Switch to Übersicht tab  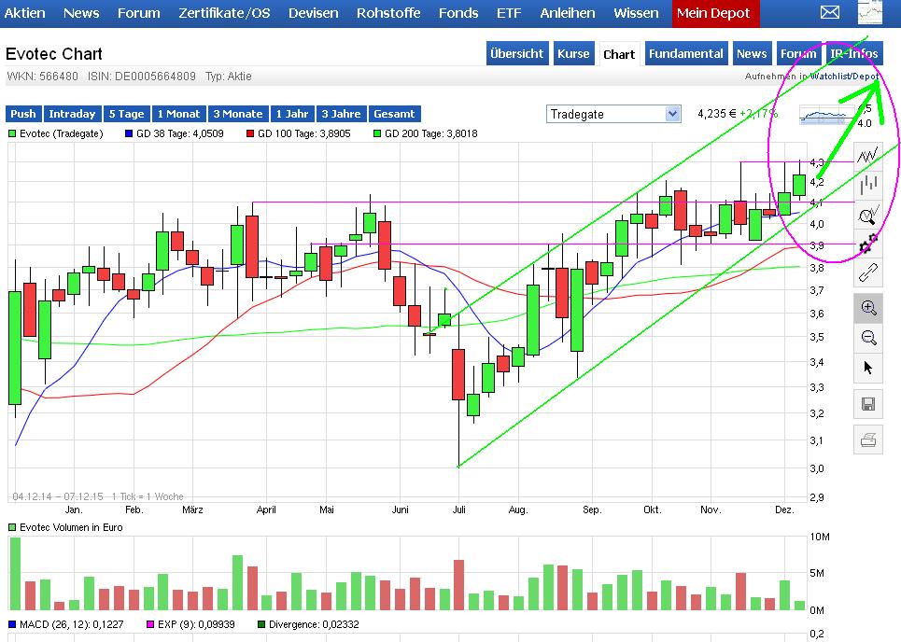tap(516, 53)
